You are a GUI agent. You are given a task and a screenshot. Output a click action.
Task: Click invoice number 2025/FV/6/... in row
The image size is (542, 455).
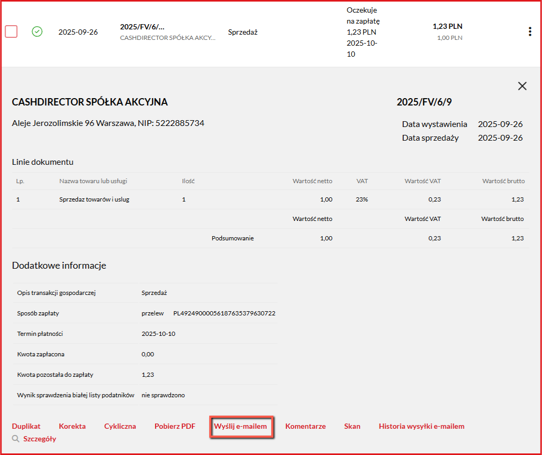point(142,27)
